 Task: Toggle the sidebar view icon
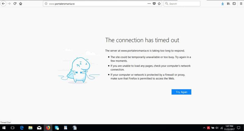tap(234, 4)
